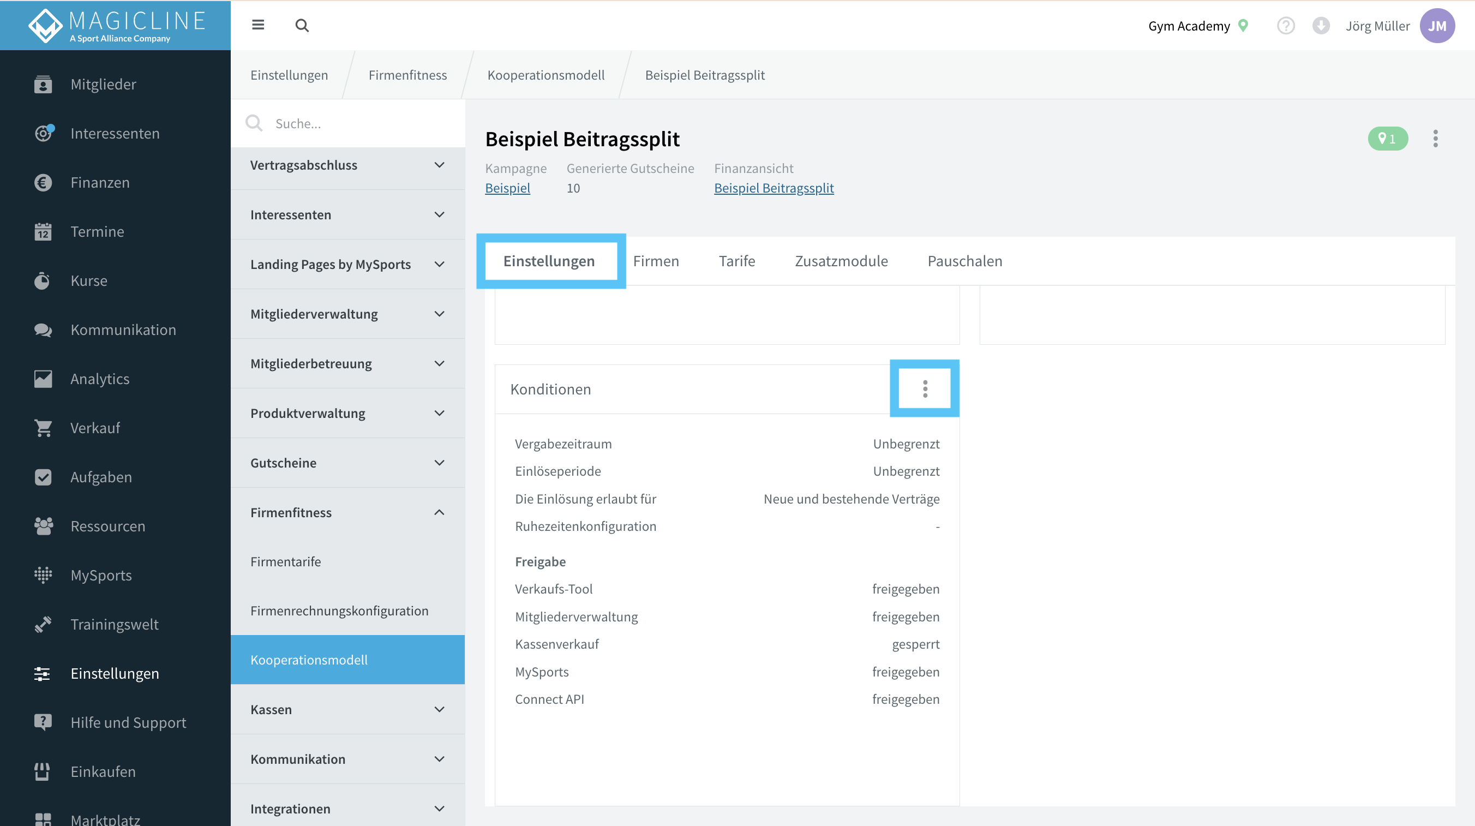Image resolution: width=1475 pixels, height=826 pixels.
Task: Open Hilfe und Support question icon
Action: [x=43, y=722]
